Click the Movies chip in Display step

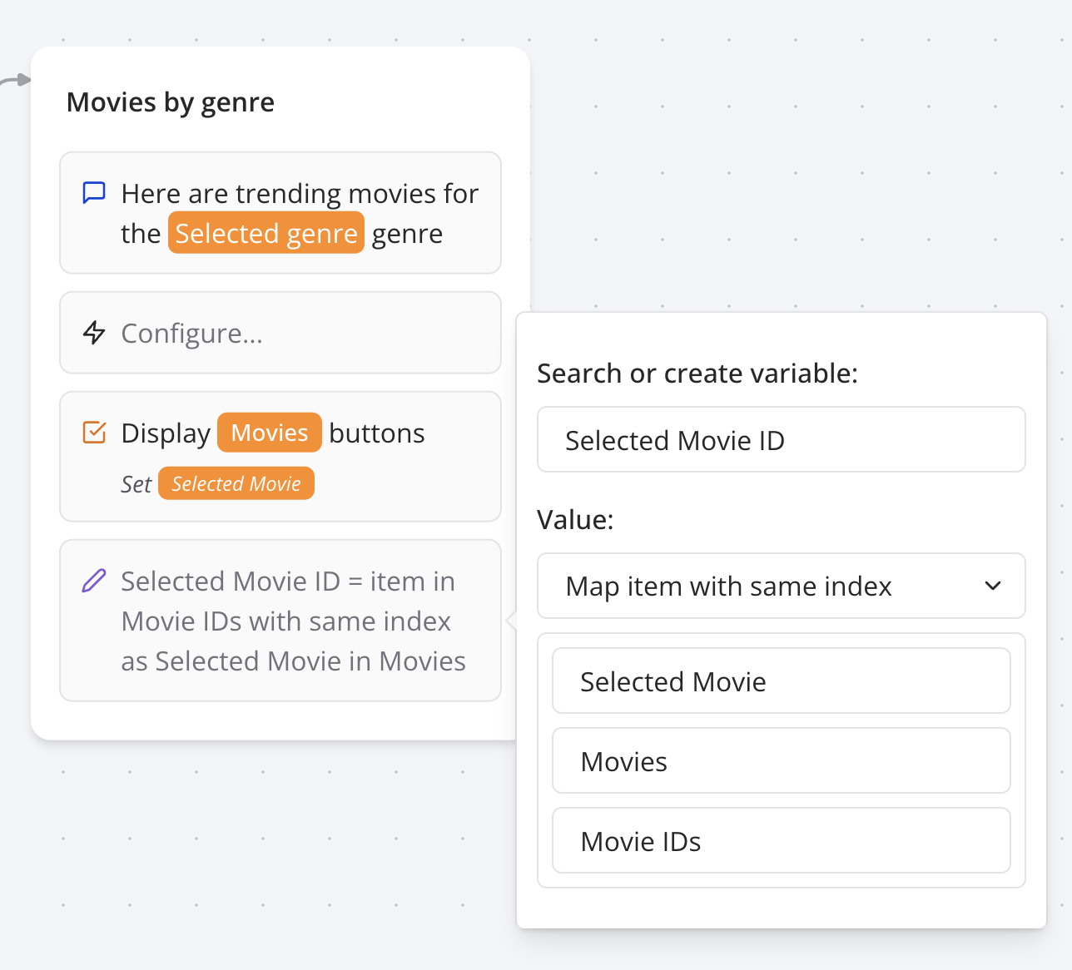pyautogui.click(x=269, y=432)
